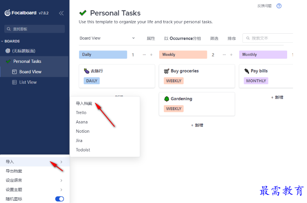
Task: Select Asana import option
Action: click(x=82, y=122)
